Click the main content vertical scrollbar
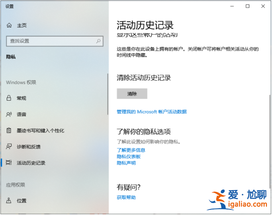Screen dimensions: 272x215 pos(270,141)
